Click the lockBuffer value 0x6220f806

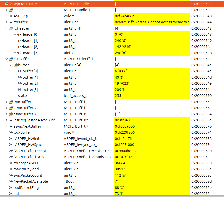point(125,132)
